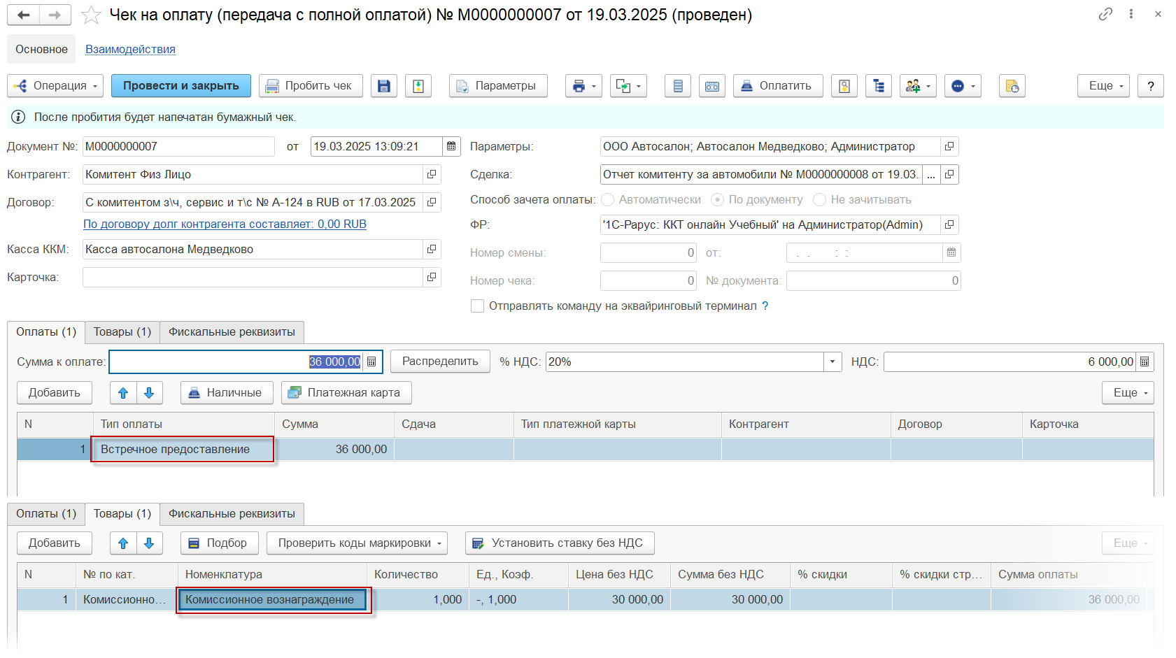Switch to upper Товары (1) tab
Image resolution: width=1176 pixels, height=658 pixels.
[x=122, y=332]
